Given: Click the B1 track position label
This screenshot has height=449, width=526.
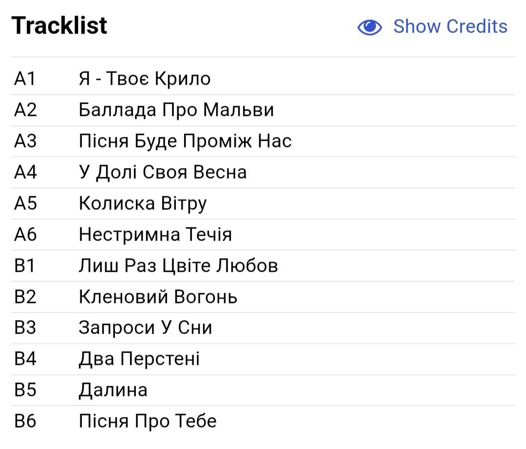Looking at the screenshot, I should click(x=24, y=265).
